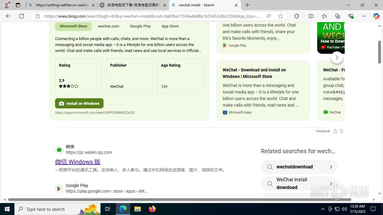Select the wechat.com tab

pos(108,26)
